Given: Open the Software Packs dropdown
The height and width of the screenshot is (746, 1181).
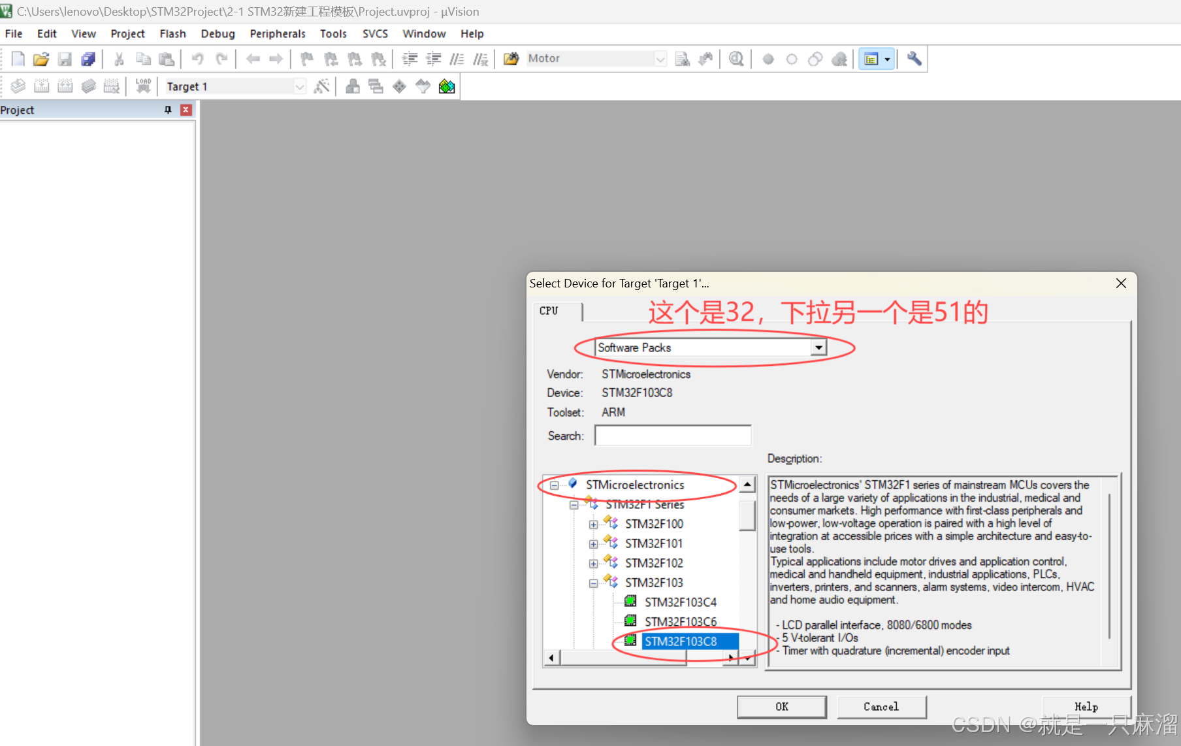Looking at the screenshot, I should [818, 348].
